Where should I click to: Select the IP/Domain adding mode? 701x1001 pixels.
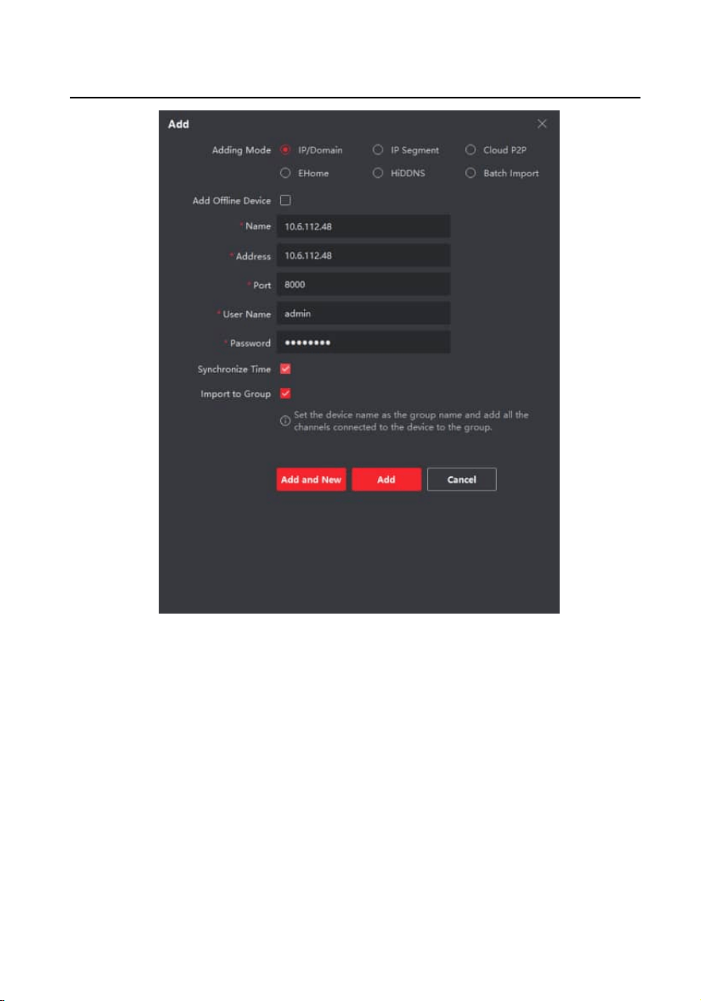(x=286, y=150)
